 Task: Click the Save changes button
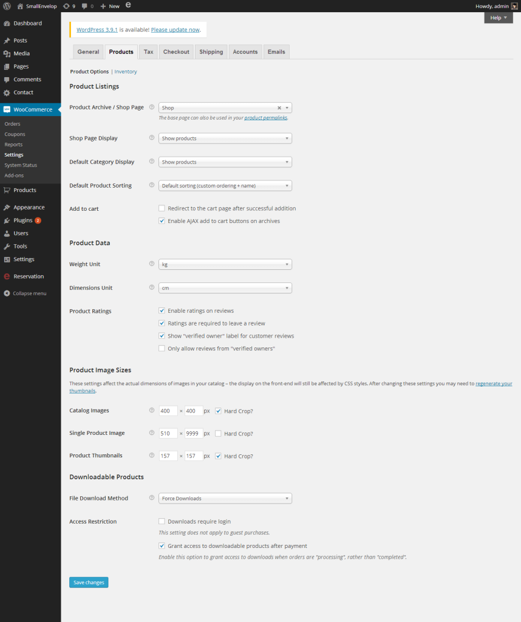(x=89, y=583)
